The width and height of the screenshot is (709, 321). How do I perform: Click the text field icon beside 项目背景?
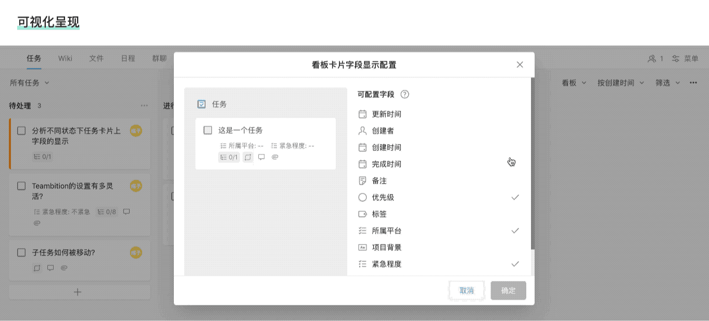click(363, 248)
